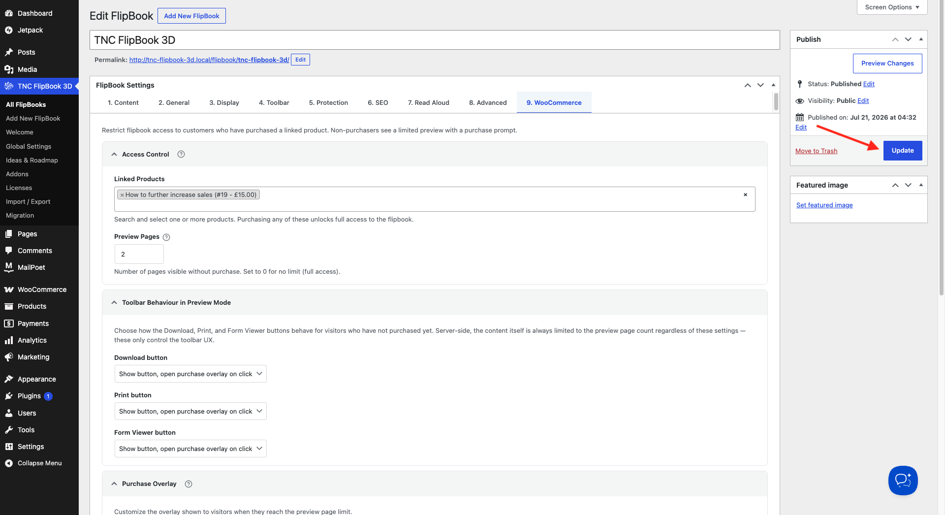The image size is (945, 515).
Task: Click the Media library icon
Action: pos(9,69)
